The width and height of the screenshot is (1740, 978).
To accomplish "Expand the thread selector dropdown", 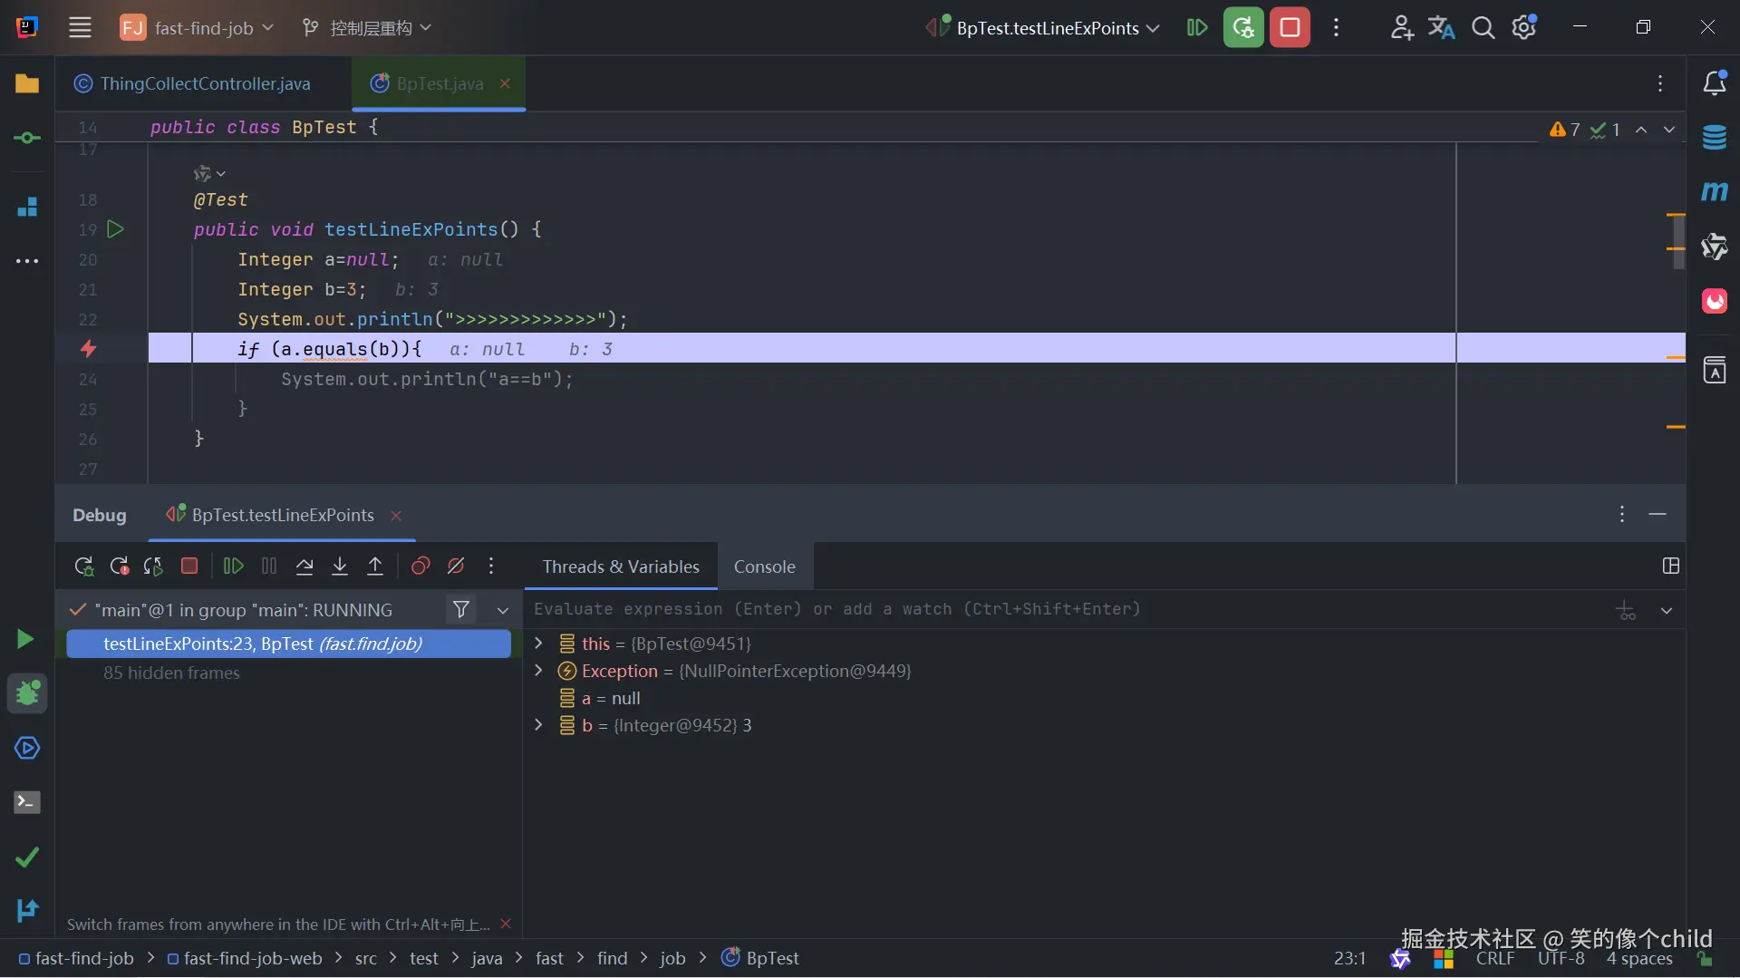I will (x=503, y=611).
